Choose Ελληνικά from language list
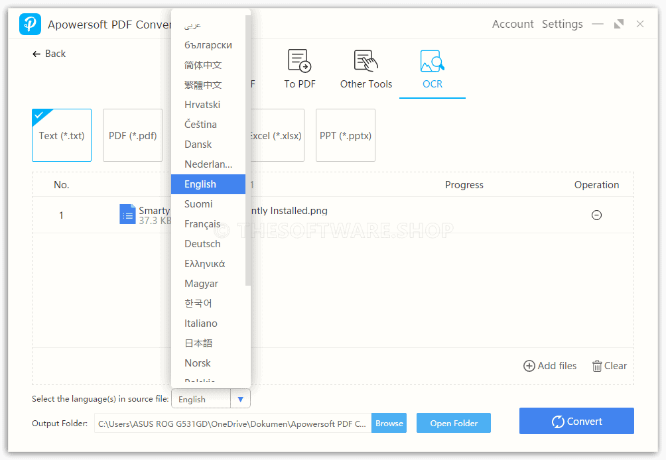Image resolution: width=666 pixels, height=460 pixels. pos(208,264)
